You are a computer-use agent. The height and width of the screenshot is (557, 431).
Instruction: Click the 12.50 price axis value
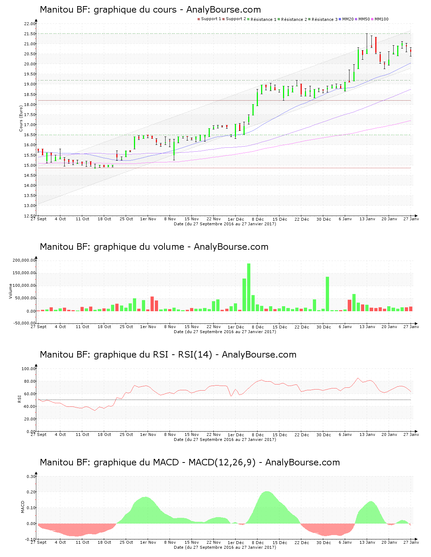(x=30, y=216)
